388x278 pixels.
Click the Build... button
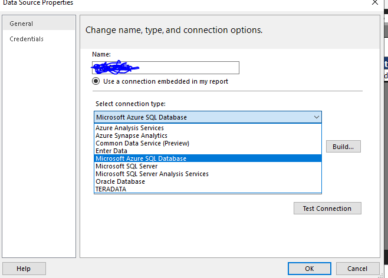tap(343, 147)
